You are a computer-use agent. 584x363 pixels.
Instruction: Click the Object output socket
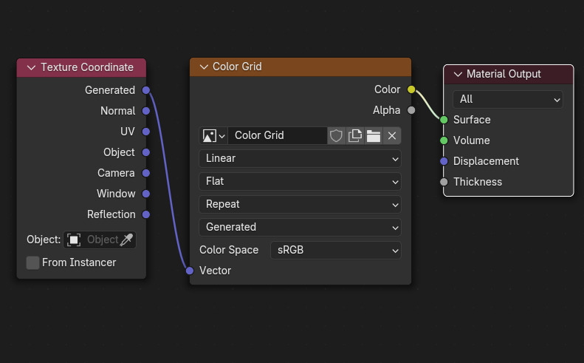146,152
